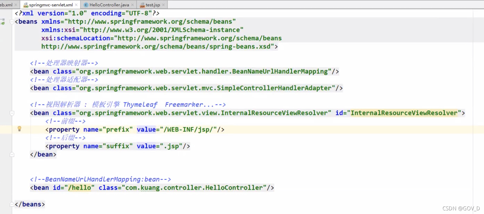
Task: Open the HelloController.java tab
Action: [x=109, y=5]
